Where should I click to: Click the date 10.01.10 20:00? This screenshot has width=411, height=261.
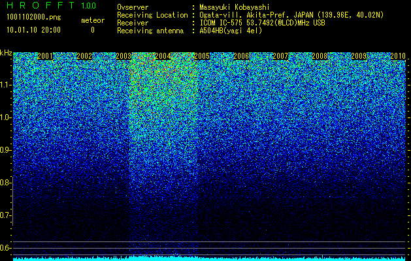[33, 30]
